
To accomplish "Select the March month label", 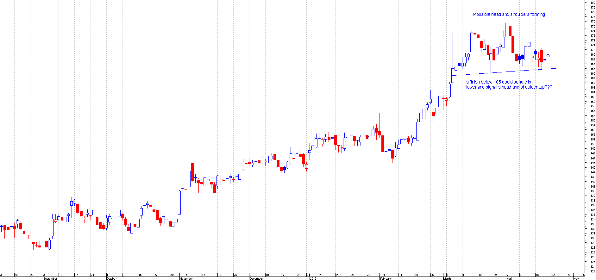I will pyautogui.click(x=447, y=278).
